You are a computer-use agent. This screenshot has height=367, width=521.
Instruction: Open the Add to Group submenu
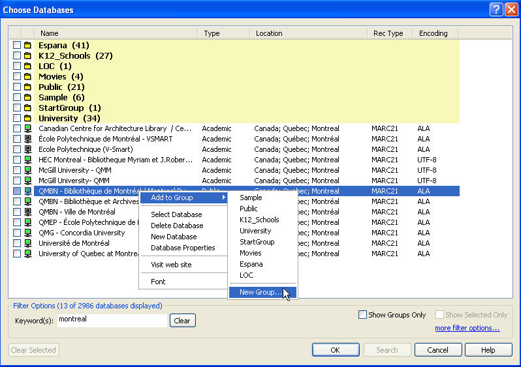point(183,198)
